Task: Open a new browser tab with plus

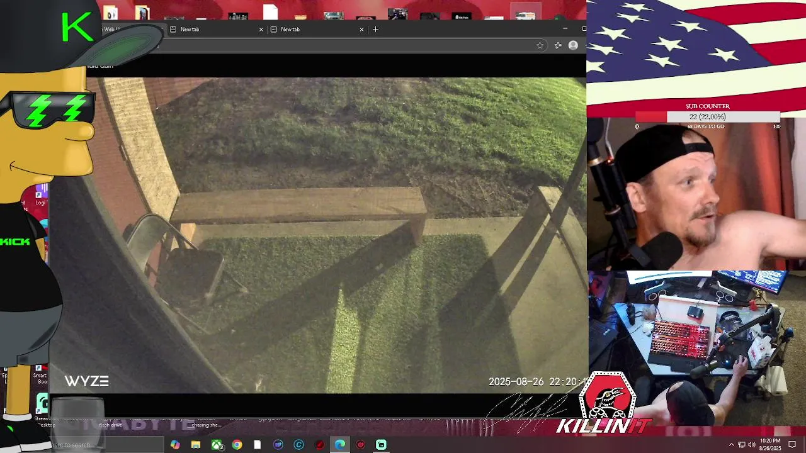Action: tap(375, 29)
